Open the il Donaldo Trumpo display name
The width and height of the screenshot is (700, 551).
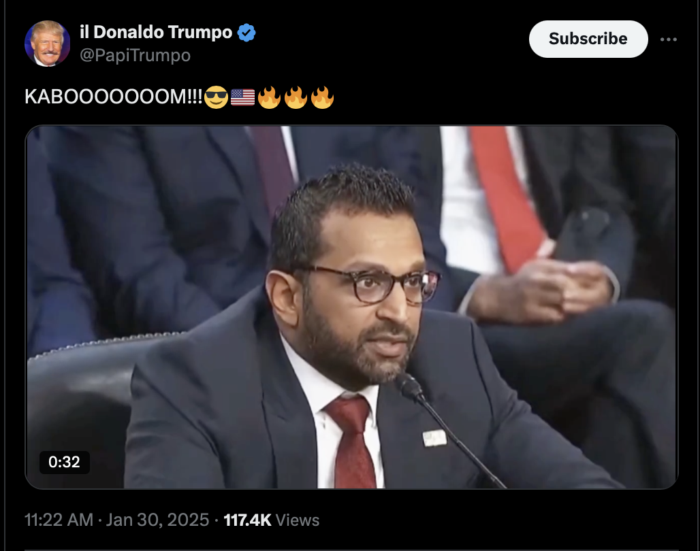(x=156, y=32)
